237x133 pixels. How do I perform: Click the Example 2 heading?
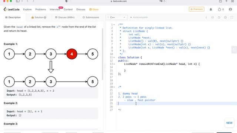[11, 103]
